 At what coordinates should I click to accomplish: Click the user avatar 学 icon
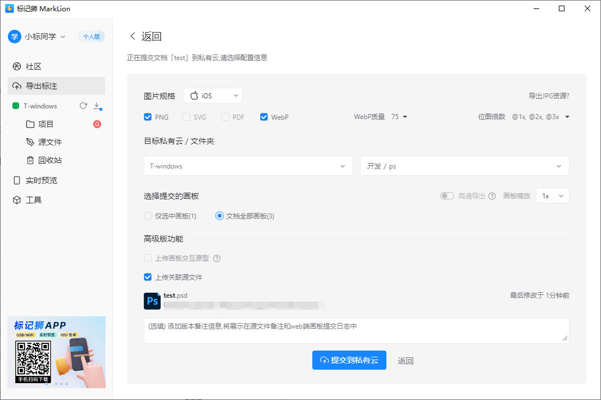[15, 37]
